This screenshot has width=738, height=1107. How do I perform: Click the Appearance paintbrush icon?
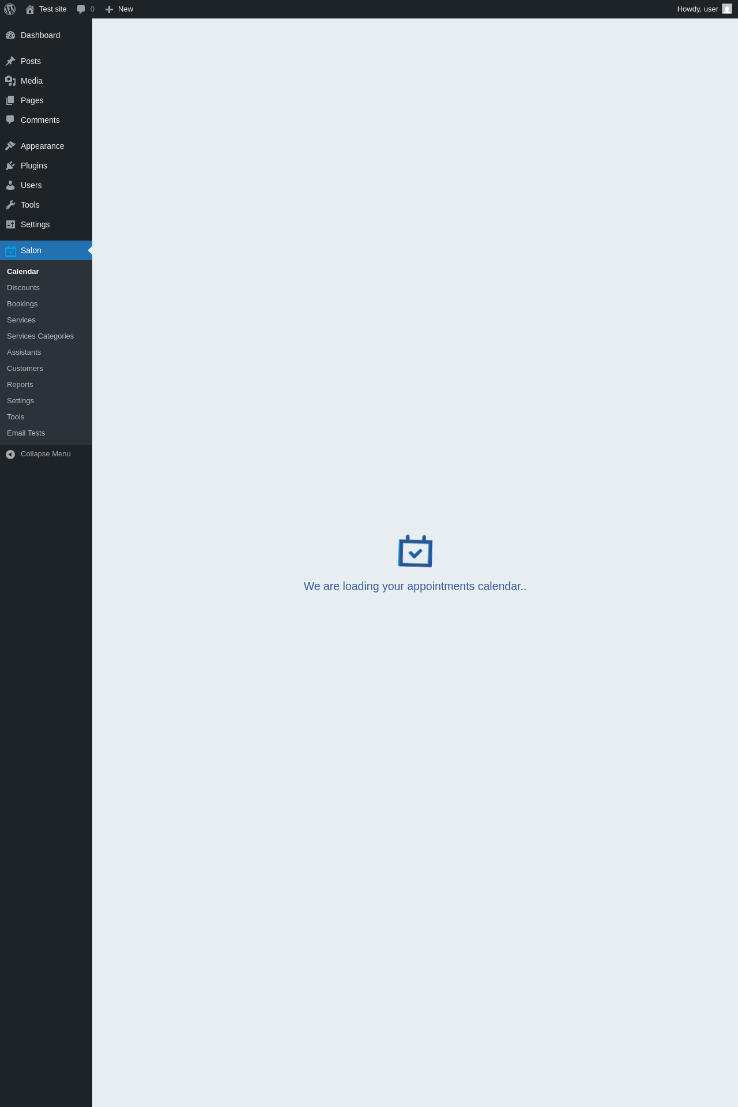click(10, 146)
